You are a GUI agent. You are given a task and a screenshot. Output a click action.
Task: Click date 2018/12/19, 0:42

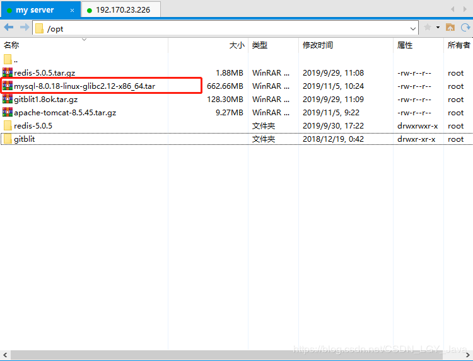tap(333, 139)
